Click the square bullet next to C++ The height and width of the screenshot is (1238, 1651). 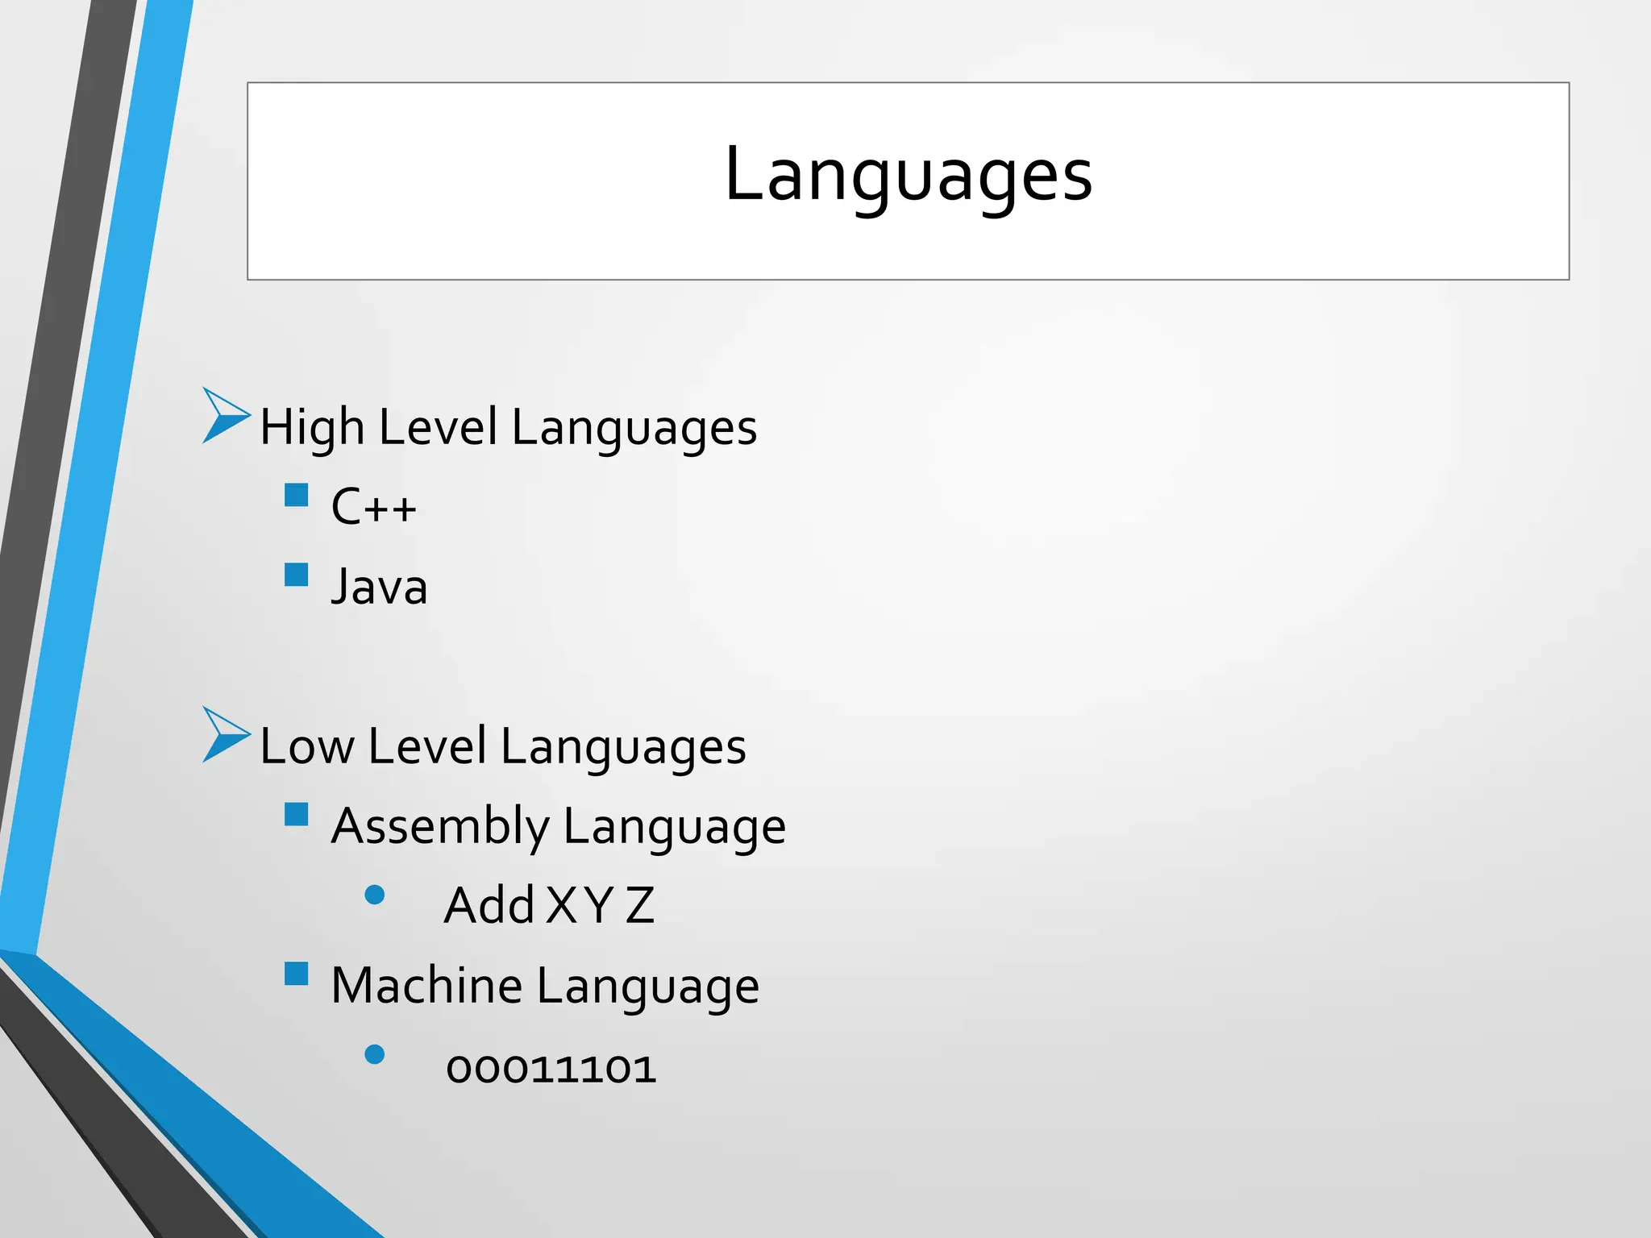[297, 495]
